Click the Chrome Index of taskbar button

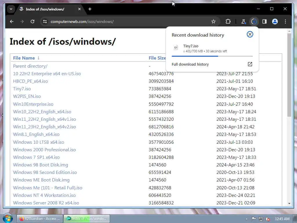86,219
